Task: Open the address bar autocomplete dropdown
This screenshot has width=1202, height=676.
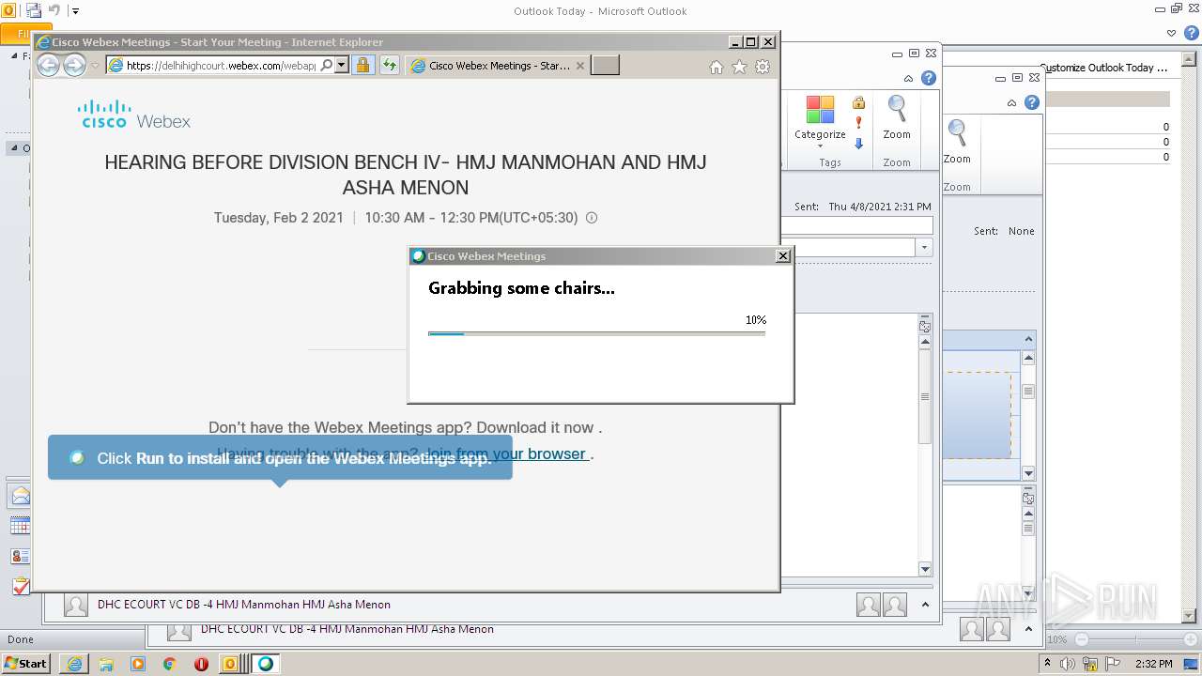Action: click(341, 66)
